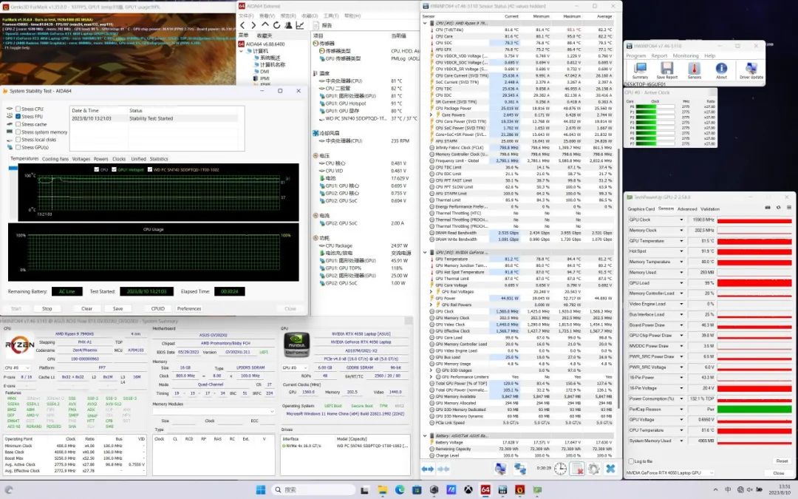Click the Save Report floppy icon

666,69
